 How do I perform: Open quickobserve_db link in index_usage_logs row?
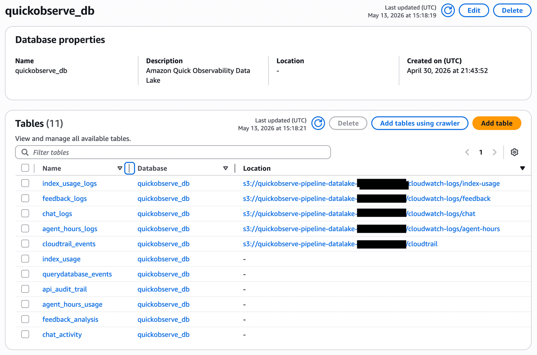163,183
